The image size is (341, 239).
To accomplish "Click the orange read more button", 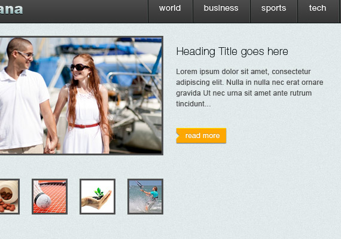I will coord(201,136).
